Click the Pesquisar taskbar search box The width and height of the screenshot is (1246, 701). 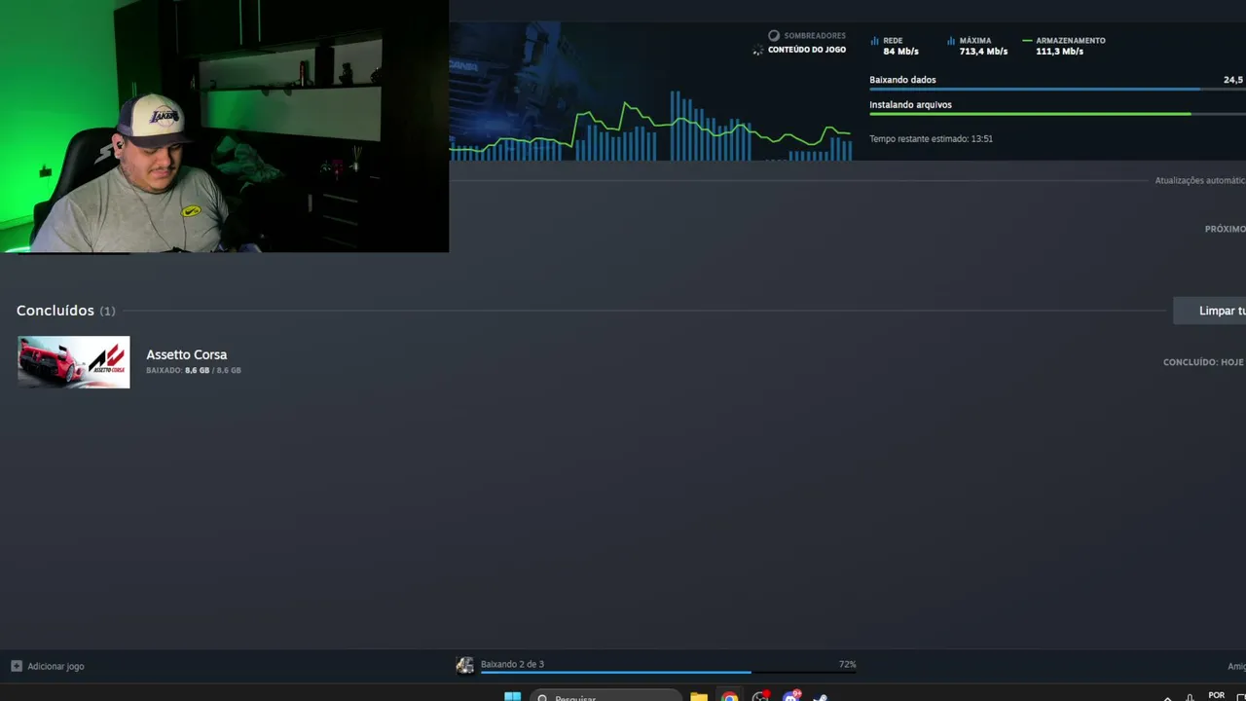[605, 696]
